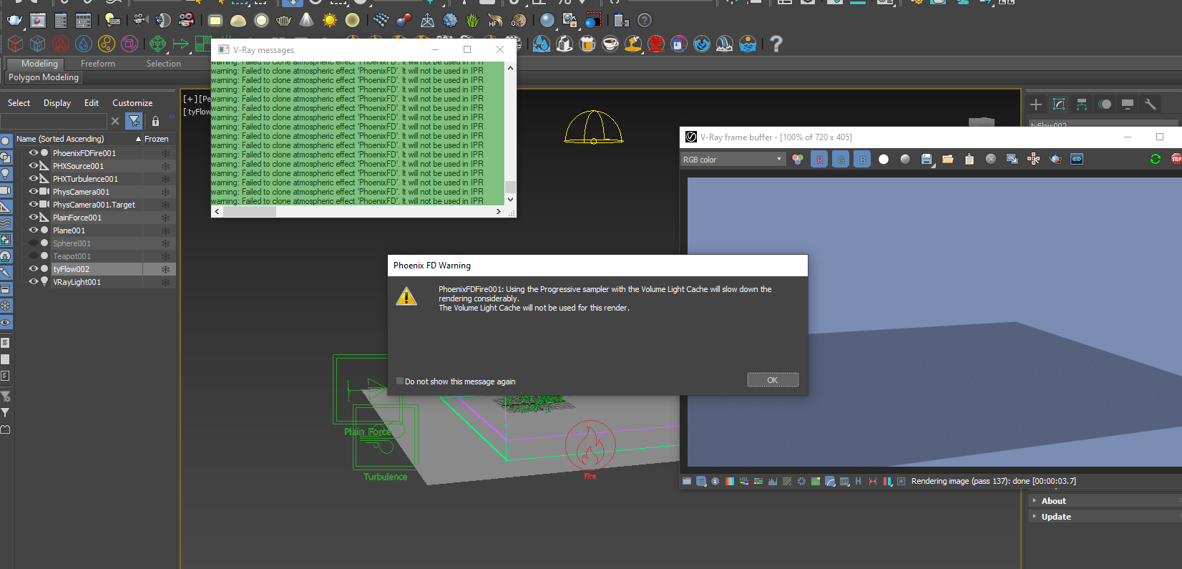Open the Display command panel tab
Viewport: 1182px width, 569px height.
click(1128, 104)
